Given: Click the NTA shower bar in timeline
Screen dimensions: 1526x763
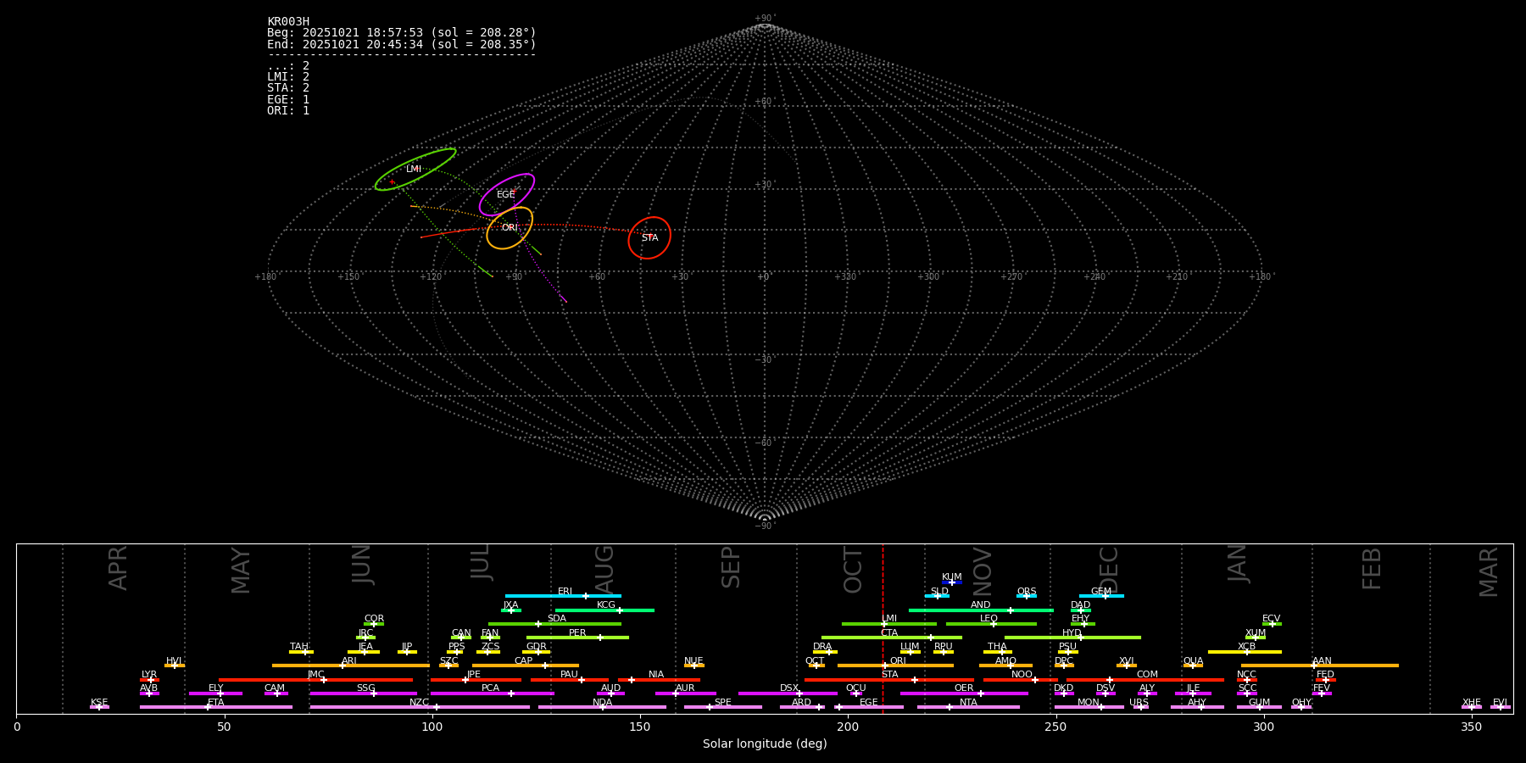Looking at the screenshot, I should 968,707.
